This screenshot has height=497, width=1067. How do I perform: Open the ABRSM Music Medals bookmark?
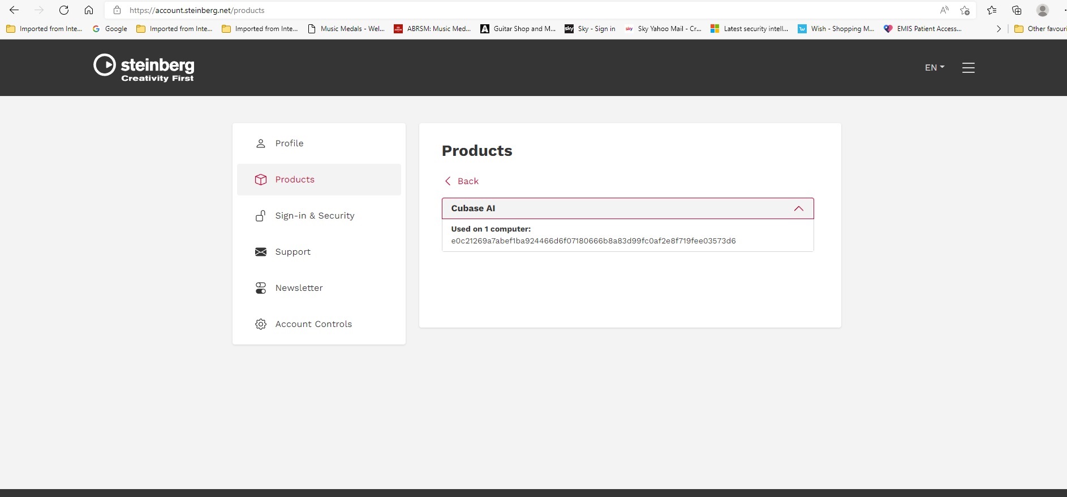pos(432,29)
